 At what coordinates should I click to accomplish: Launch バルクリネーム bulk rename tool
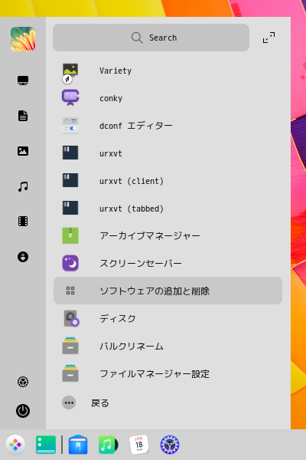coord(168,346)
